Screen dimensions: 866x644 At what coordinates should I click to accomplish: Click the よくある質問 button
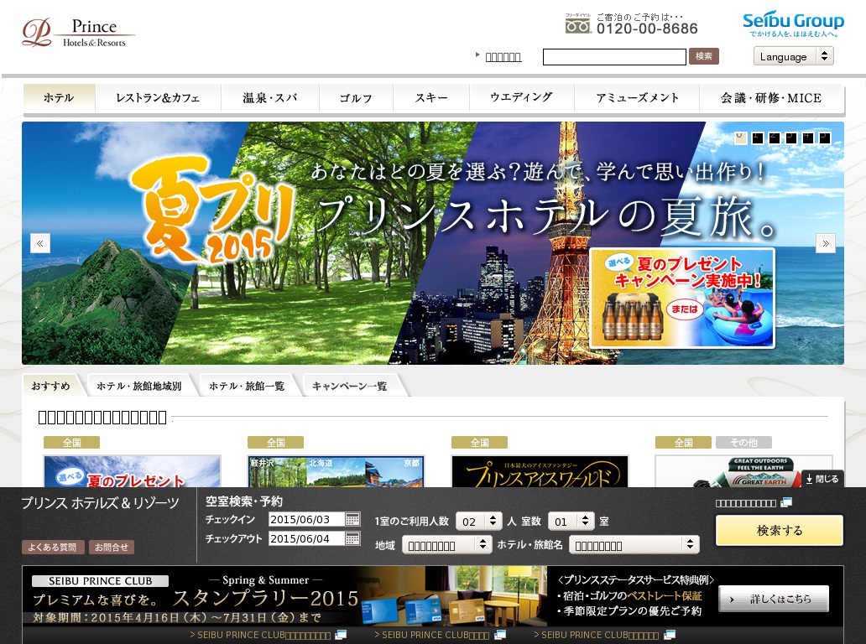[53, 547]
